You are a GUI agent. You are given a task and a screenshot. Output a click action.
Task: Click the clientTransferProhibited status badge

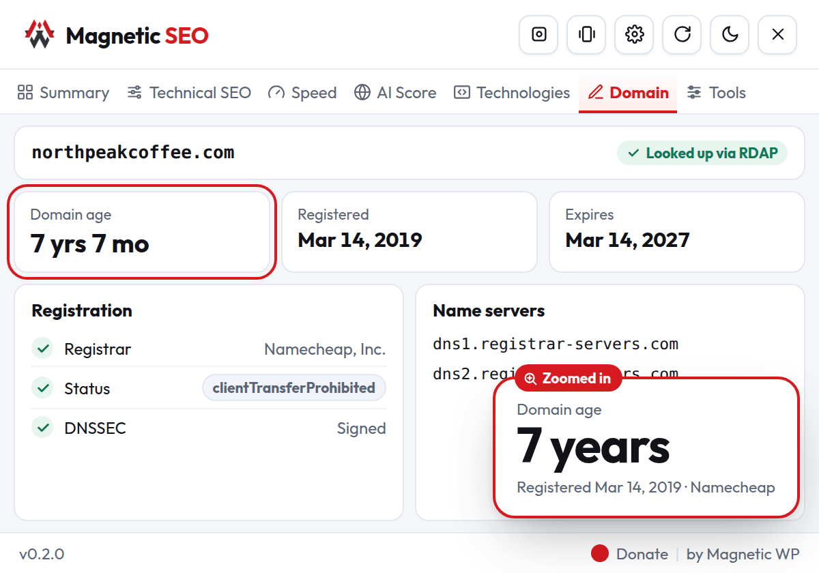point(294,388)
